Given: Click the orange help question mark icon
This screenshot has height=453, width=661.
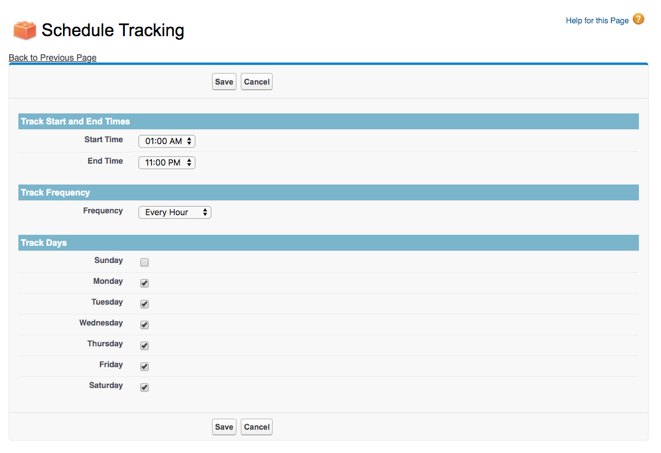Looking at the screenshot, I should (x=638, y=19).
